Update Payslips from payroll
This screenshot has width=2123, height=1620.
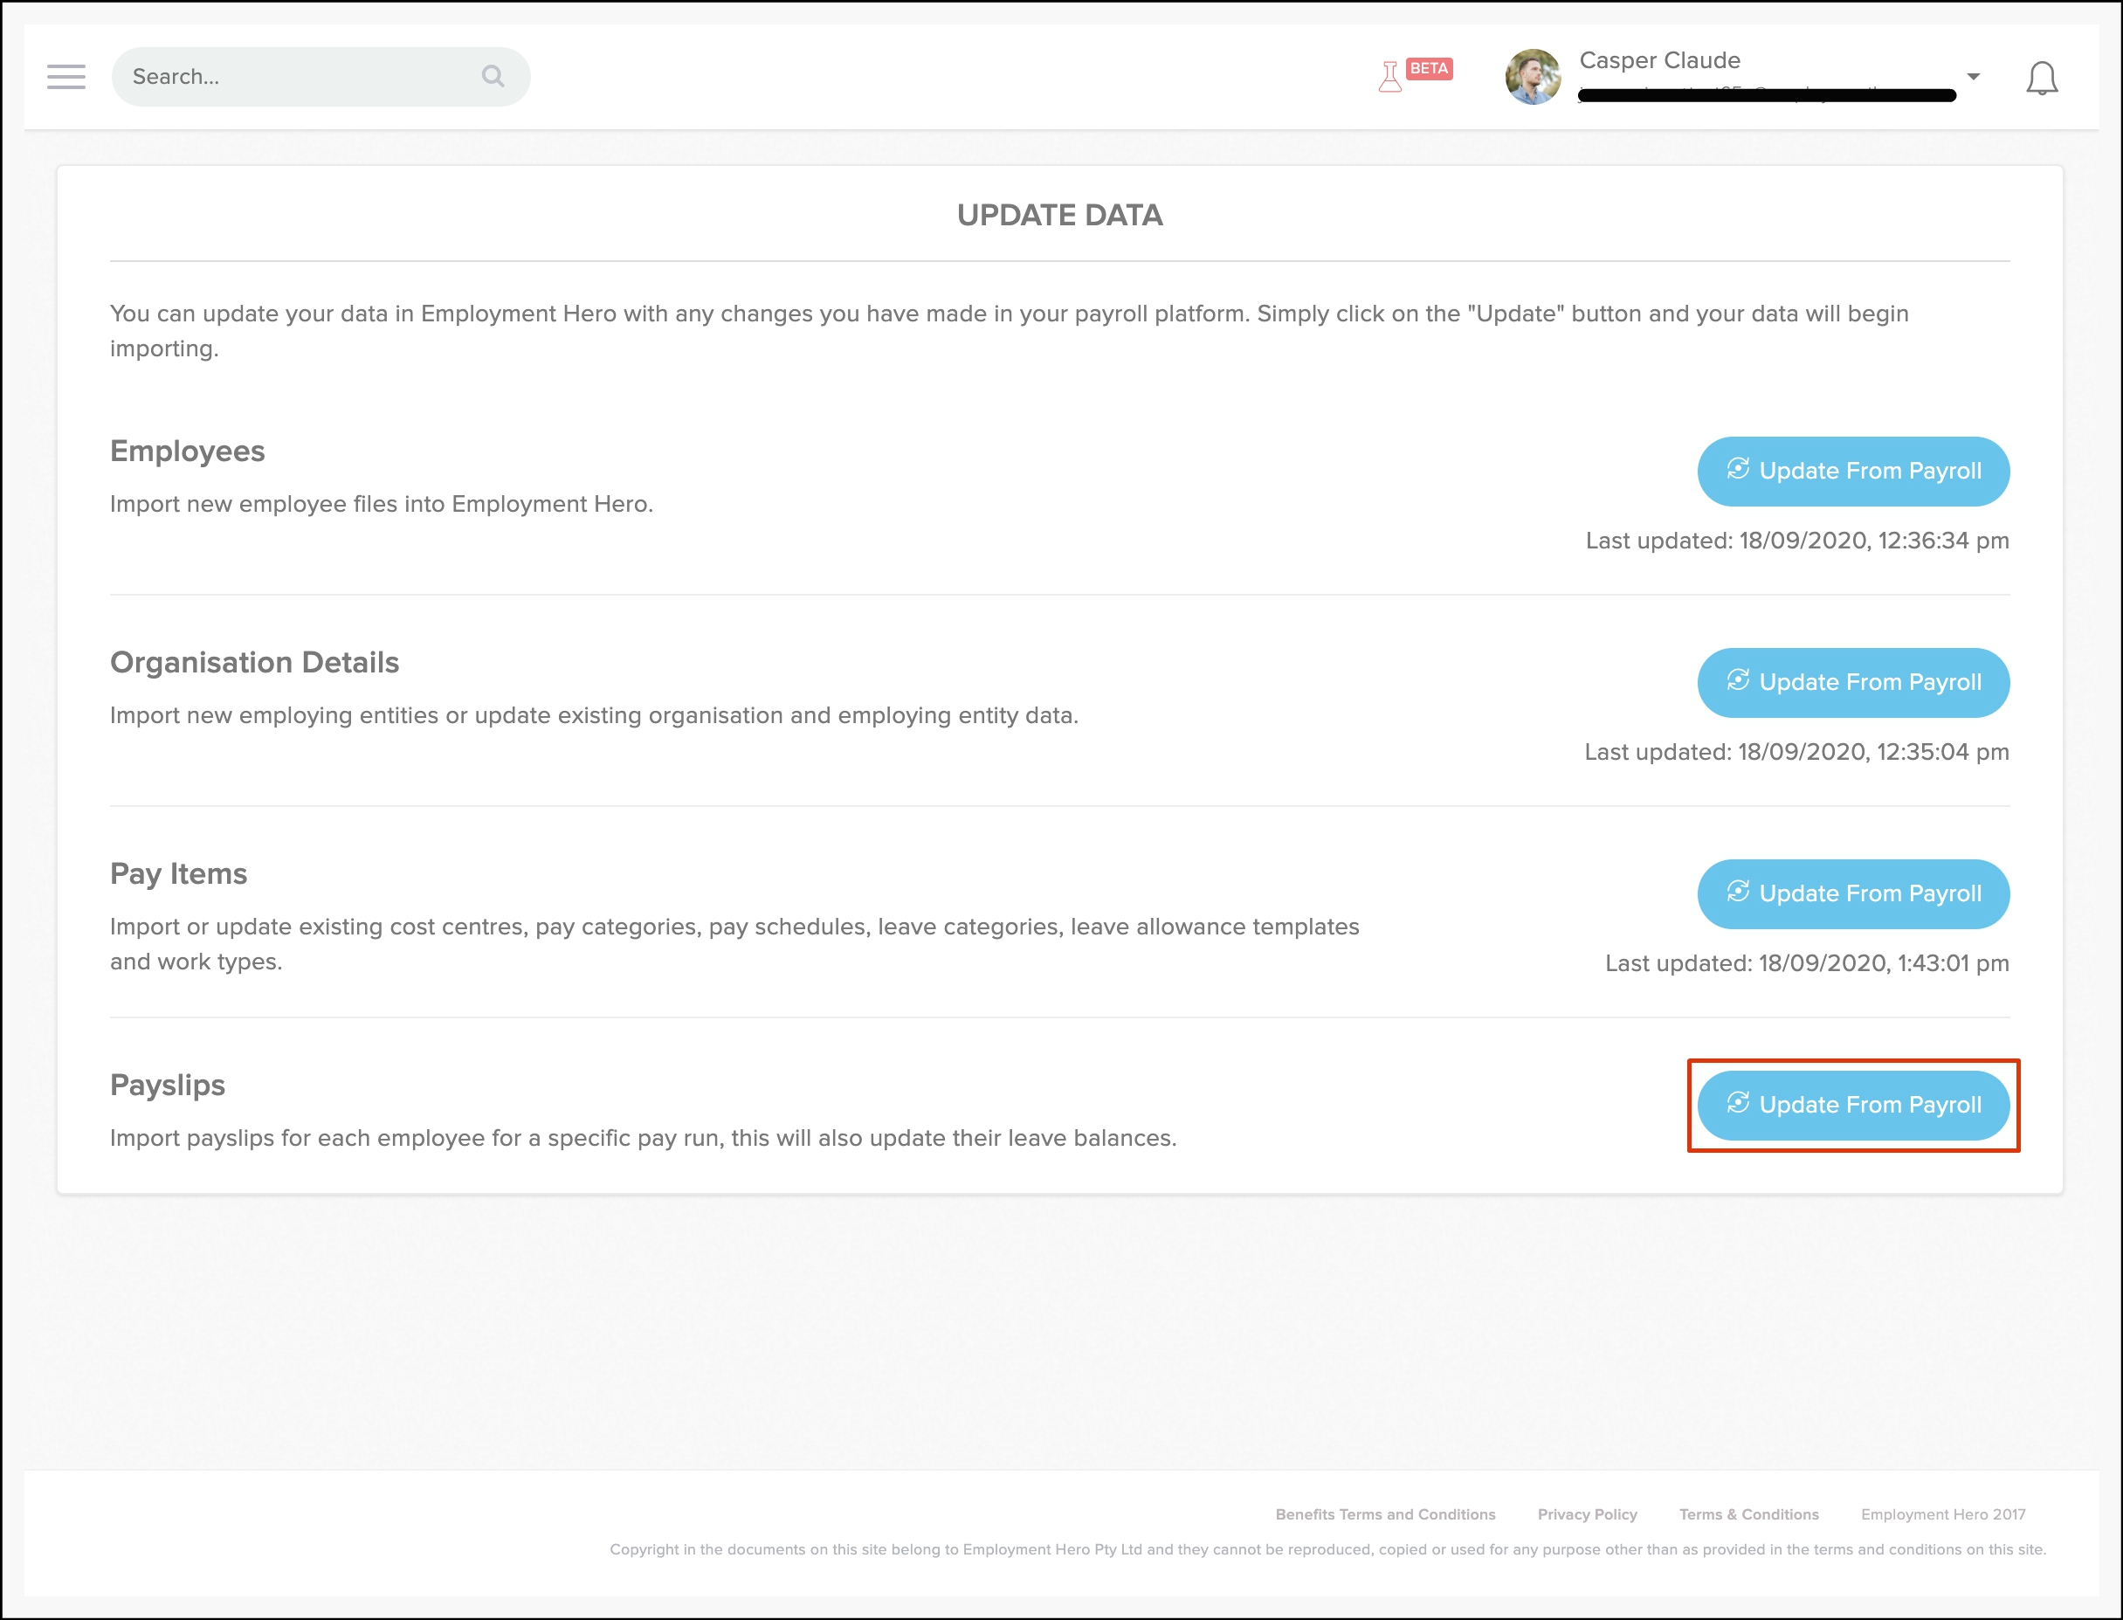pyautogui.click(x=1853, y=1104)
